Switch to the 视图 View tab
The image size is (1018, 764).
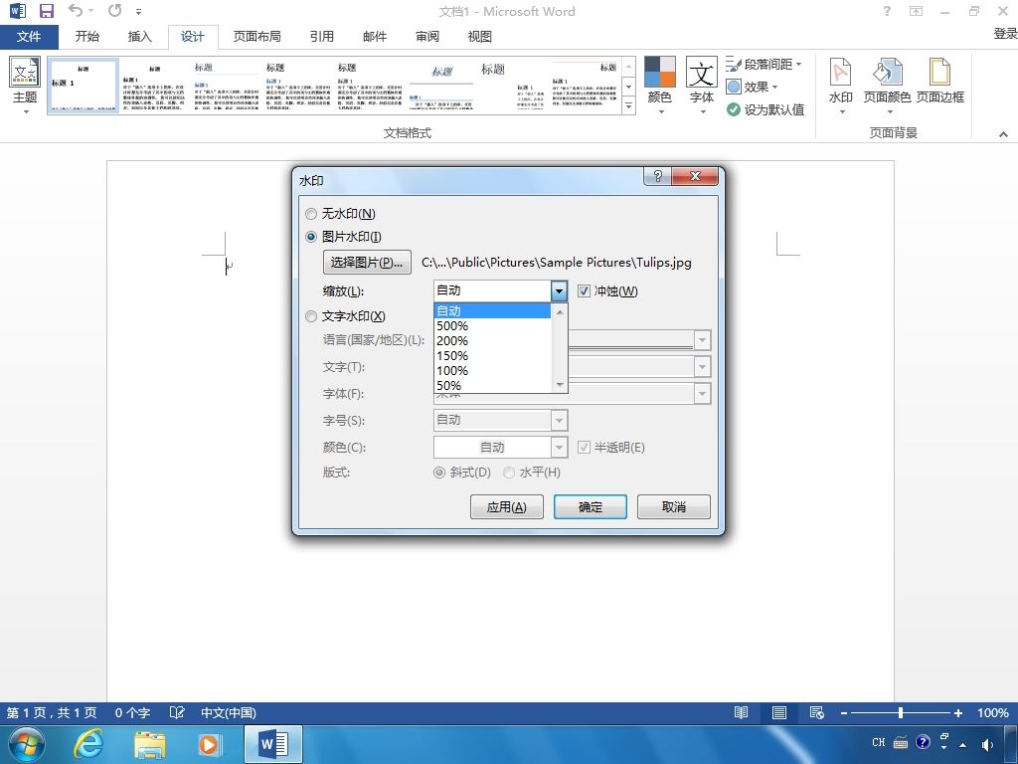[480, 37]
